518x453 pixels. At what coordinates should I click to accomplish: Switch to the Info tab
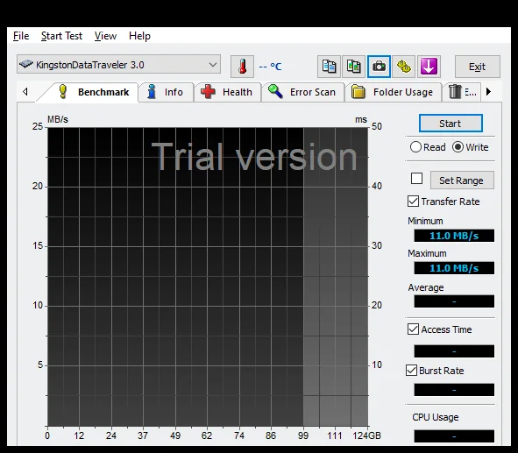coord(166,92)
